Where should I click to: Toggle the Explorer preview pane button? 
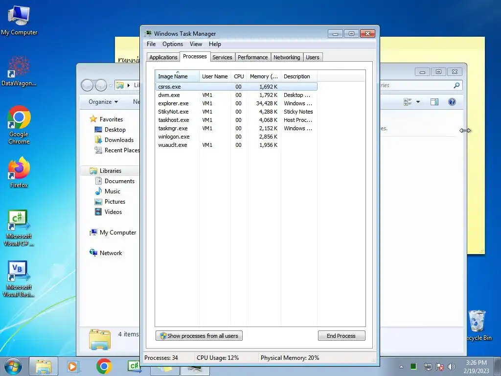click(x=434, y=102)
